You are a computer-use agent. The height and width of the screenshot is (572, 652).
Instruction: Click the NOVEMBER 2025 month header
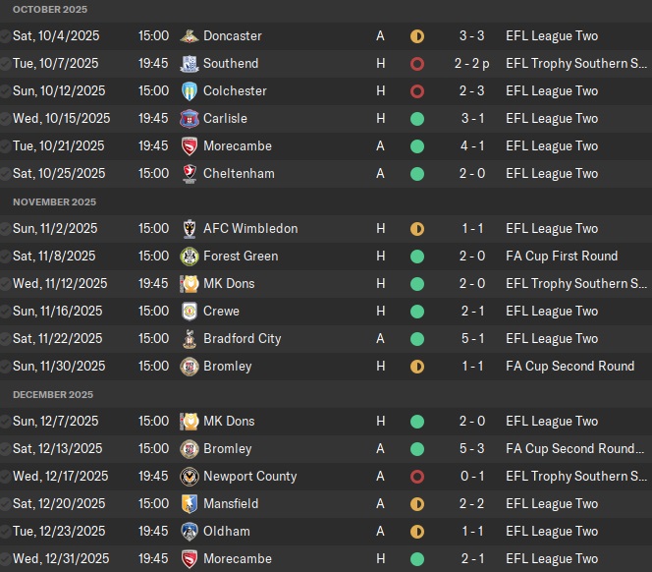pyautogui.click(x=55, y=202)
